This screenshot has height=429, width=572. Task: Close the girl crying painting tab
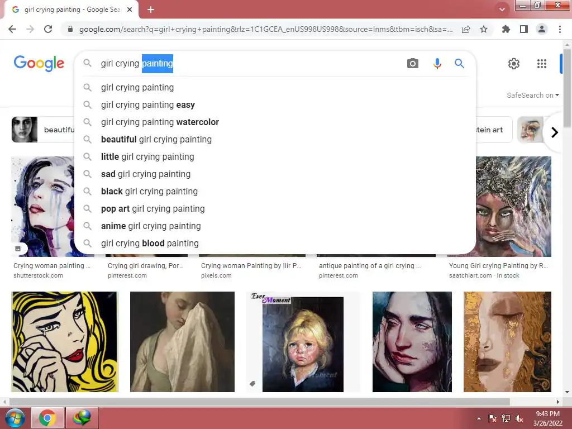click(130, 9)
